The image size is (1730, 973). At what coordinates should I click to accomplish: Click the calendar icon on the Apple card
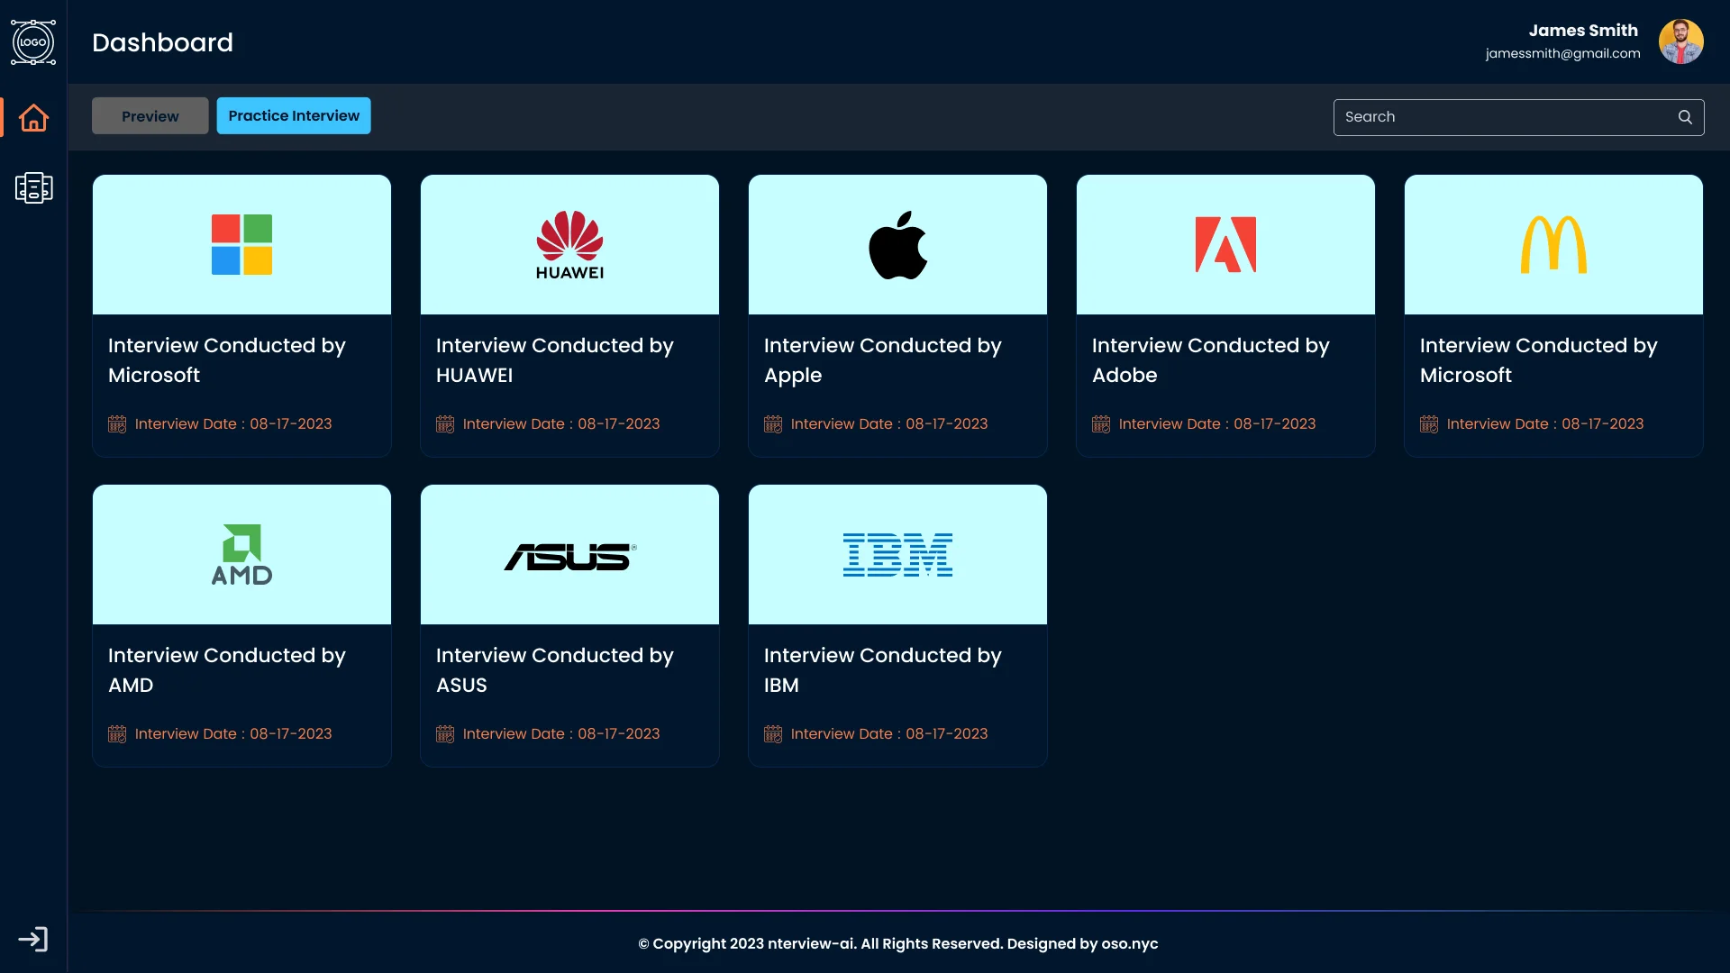click(773, 424)
